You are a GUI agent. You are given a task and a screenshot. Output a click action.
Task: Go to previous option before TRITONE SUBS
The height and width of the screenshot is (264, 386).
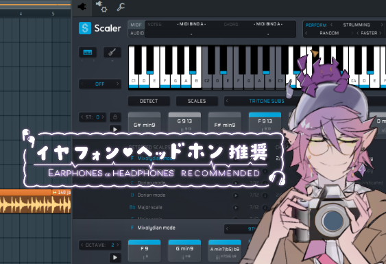pyautogui.click(x=227, y=101)
